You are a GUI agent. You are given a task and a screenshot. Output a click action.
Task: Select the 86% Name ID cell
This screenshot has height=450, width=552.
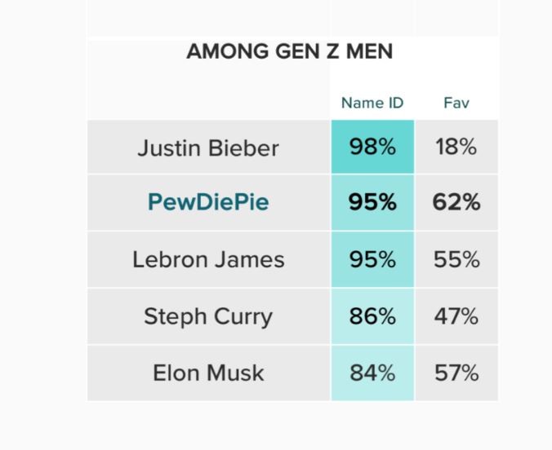pos(372,316)
